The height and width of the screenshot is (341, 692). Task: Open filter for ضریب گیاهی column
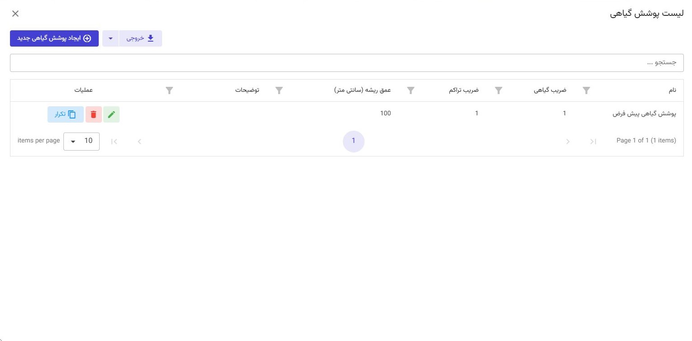498,90
